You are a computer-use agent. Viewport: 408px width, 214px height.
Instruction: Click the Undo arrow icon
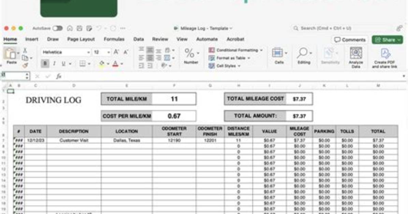click(x=99, y=28)
